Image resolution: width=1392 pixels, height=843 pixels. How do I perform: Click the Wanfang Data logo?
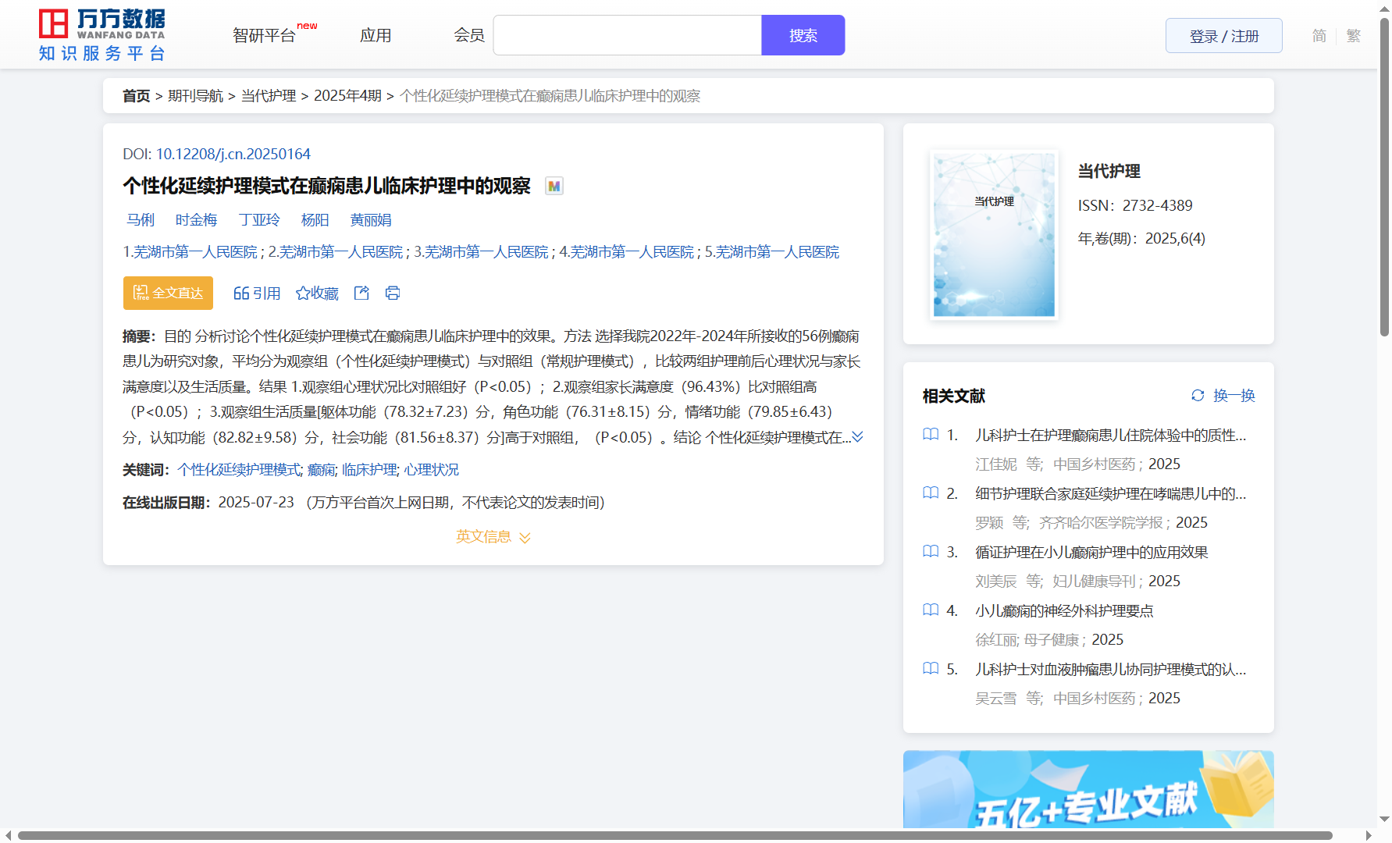[x=102, y=35]
